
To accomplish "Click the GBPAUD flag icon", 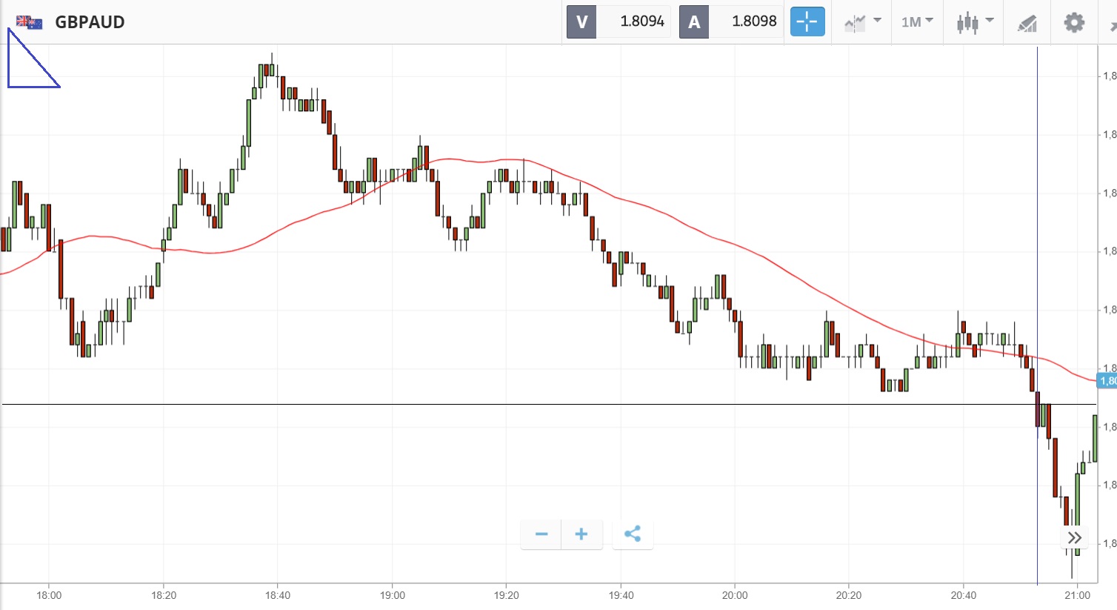I will [30, 22].
